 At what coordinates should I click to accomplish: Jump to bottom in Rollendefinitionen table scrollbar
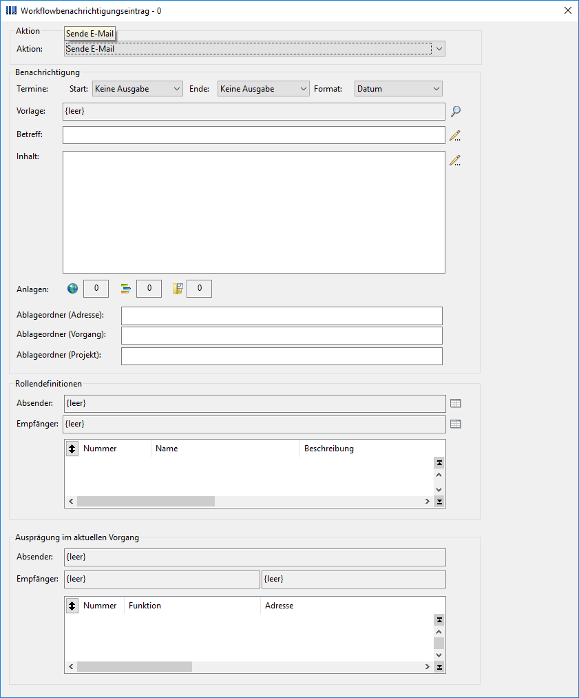coord(439,502)
